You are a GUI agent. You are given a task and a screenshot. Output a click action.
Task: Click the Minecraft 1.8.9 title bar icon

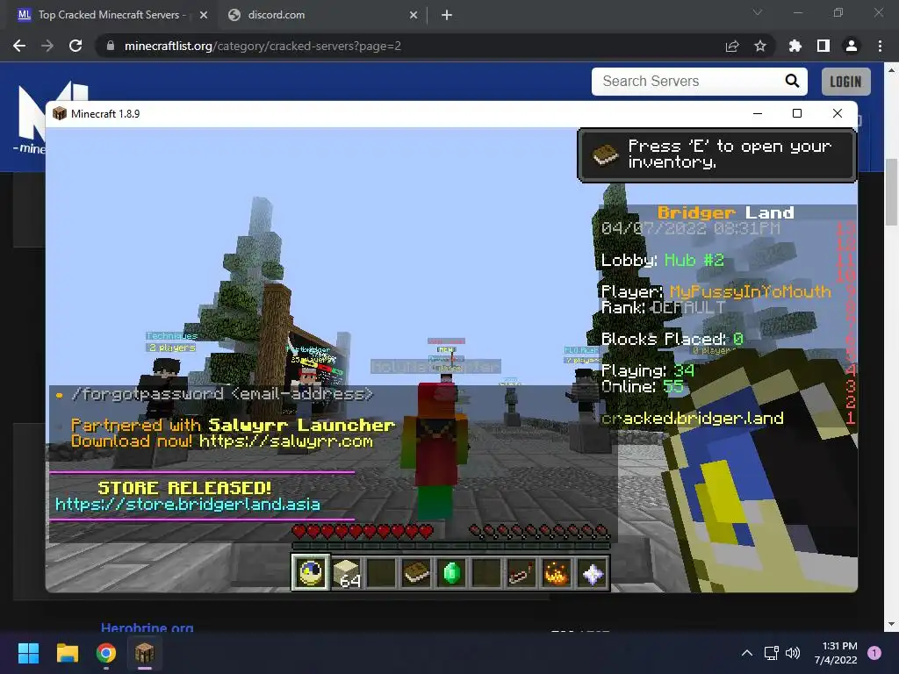tap(60, 113)
